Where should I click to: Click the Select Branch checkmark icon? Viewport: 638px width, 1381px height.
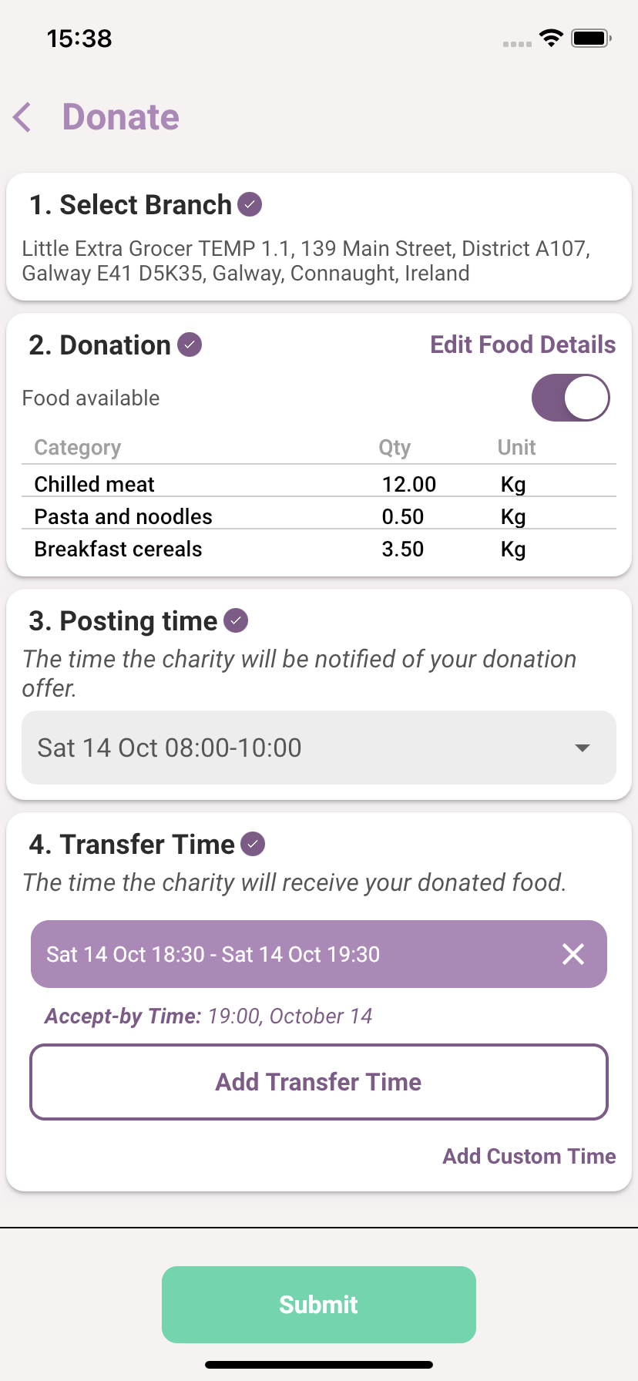(x=250, y=205)
